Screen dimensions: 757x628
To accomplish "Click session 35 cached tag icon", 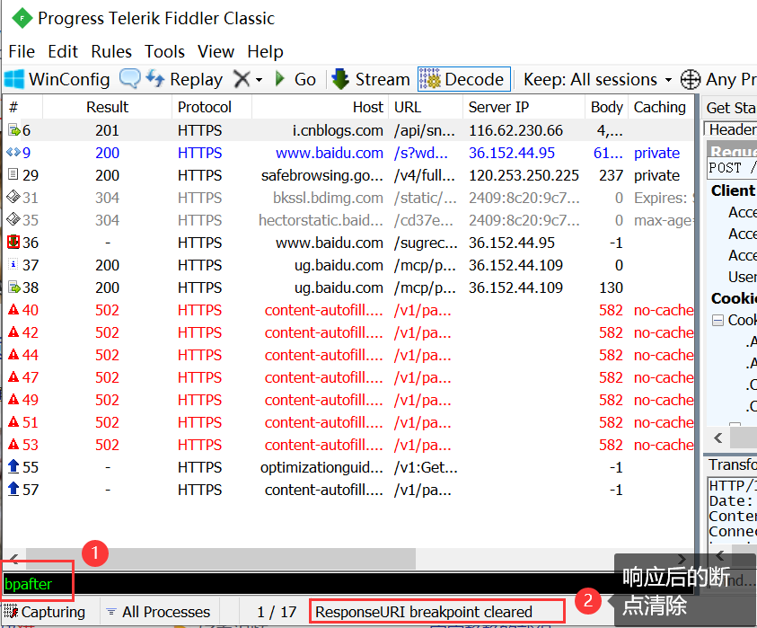I will (x=13, y=219).
